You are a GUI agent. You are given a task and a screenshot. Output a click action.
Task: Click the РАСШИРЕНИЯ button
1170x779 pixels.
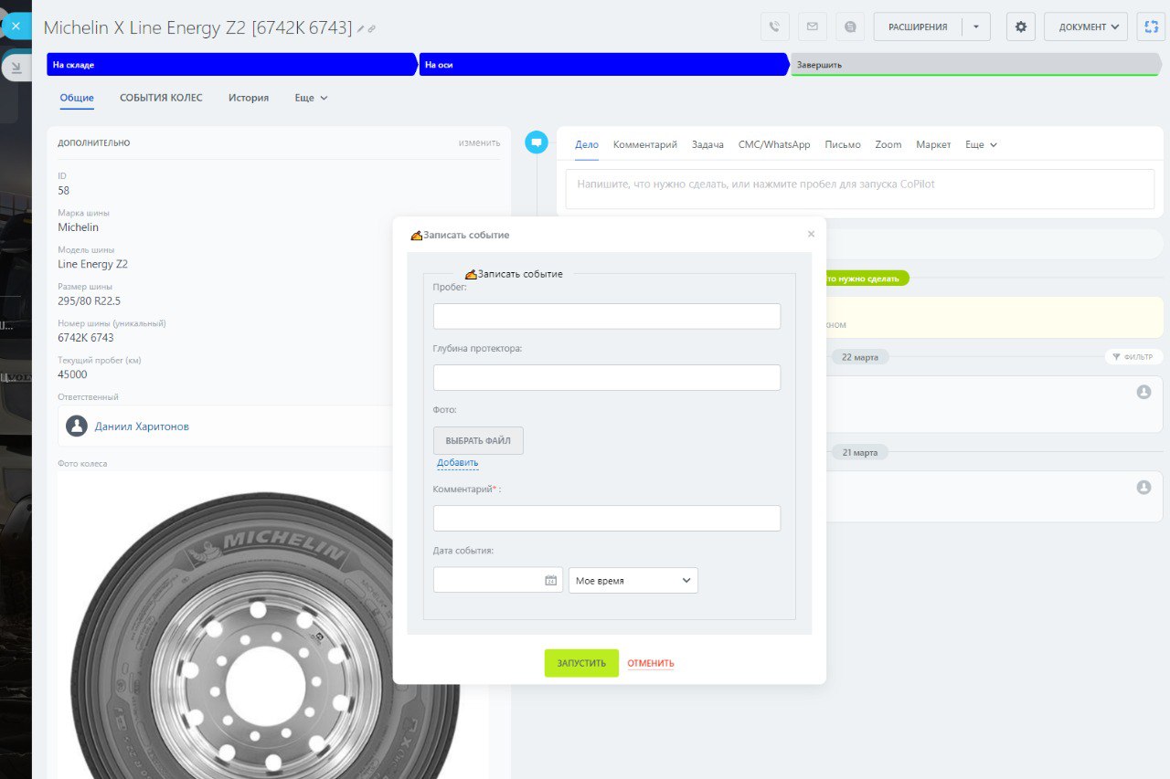point(918,26)
